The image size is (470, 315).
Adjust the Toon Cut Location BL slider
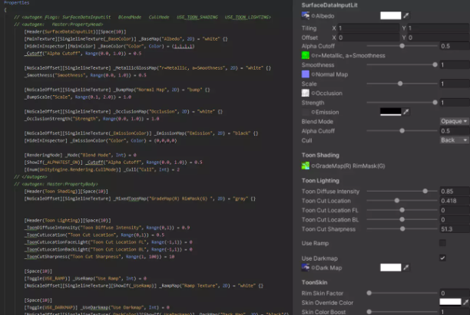click(x=402, y=219)
